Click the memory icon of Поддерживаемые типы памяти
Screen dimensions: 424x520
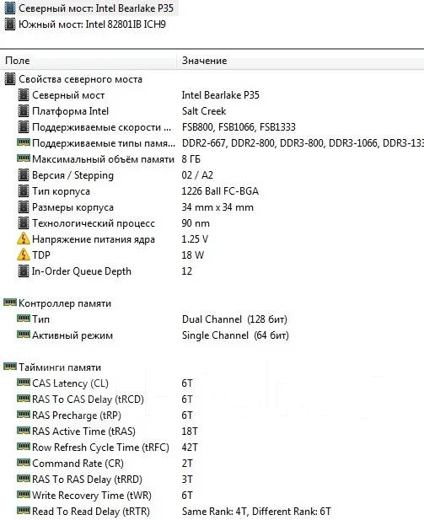24,142
